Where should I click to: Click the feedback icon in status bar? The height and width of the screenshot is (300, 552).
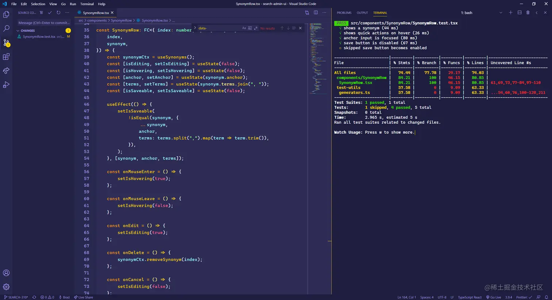(x=538, y=297)
